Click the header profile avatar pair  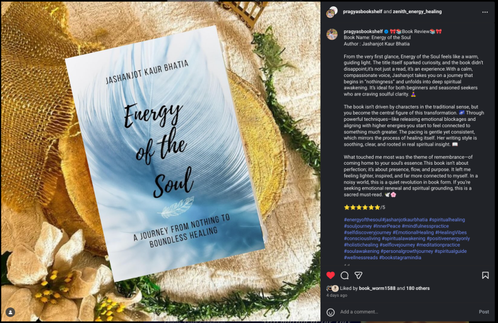(x=332, y=12)
